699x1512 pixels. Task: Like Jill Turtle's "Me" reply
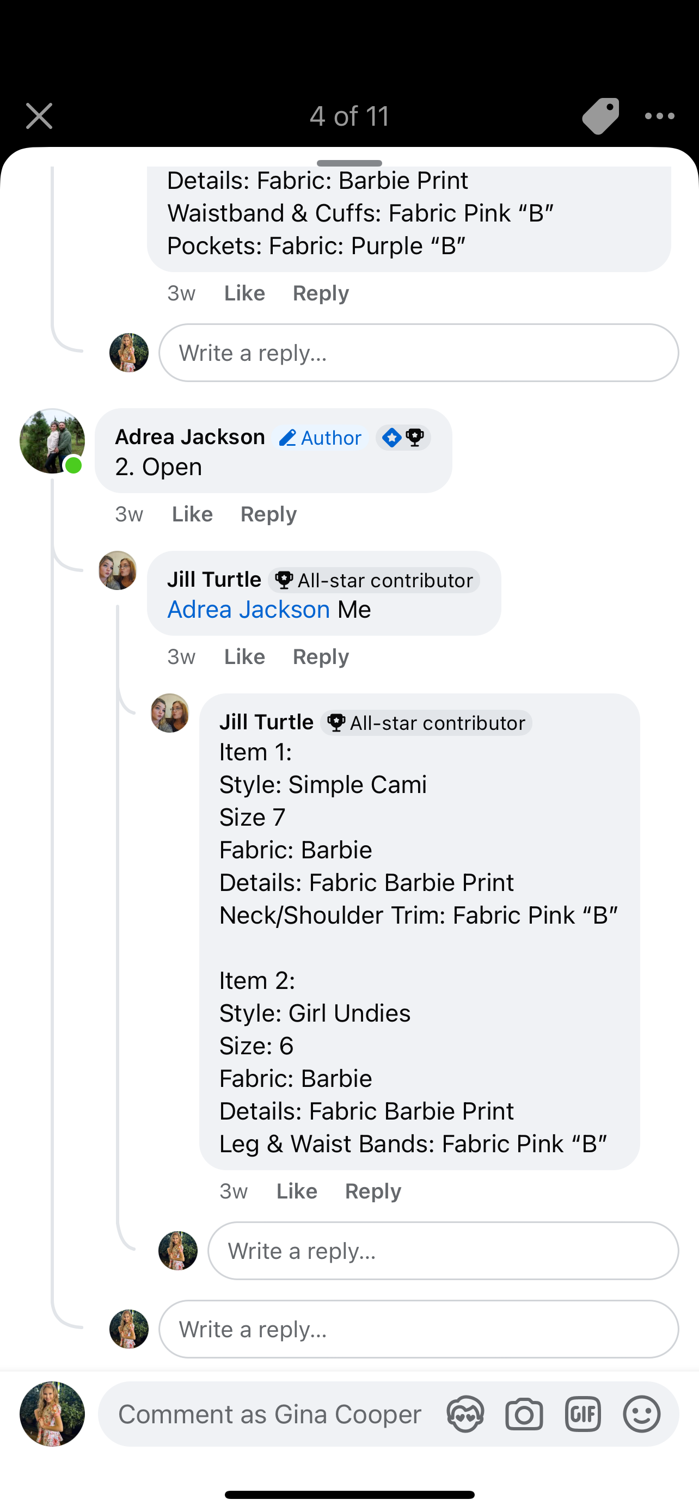(244, 656)
